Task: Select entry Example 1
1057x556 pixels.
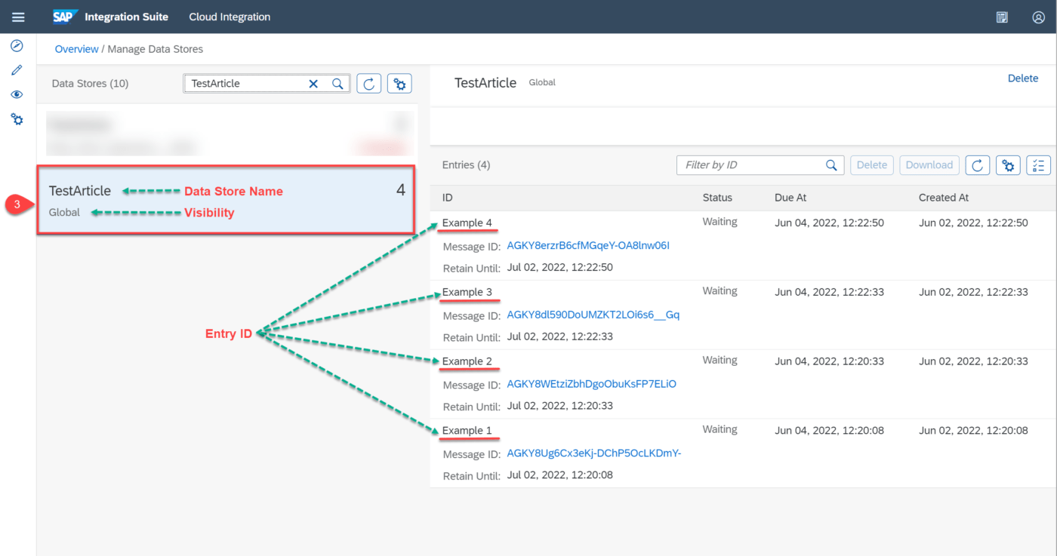Action: coord(467,432)
